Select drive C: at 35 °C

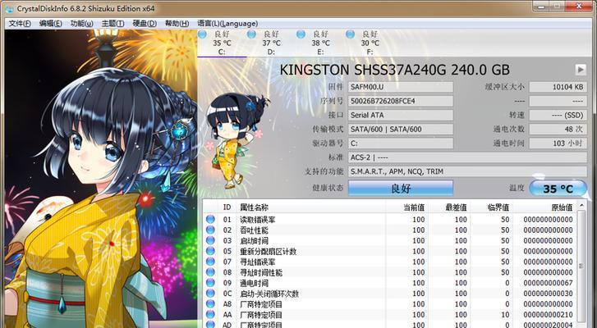[x=222, y=43]
